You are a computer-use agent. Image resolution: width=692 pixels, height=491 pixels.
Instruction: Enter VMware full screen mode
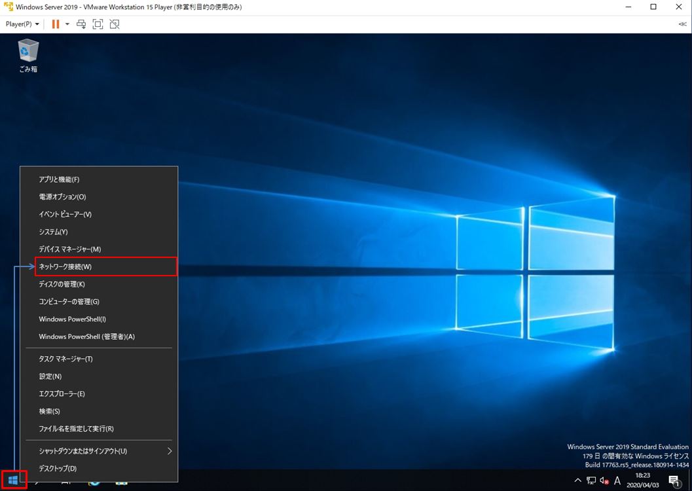[98, 24]
